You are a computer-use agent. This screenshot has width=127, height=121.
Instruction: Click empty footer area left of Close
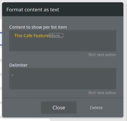[22, 108]
